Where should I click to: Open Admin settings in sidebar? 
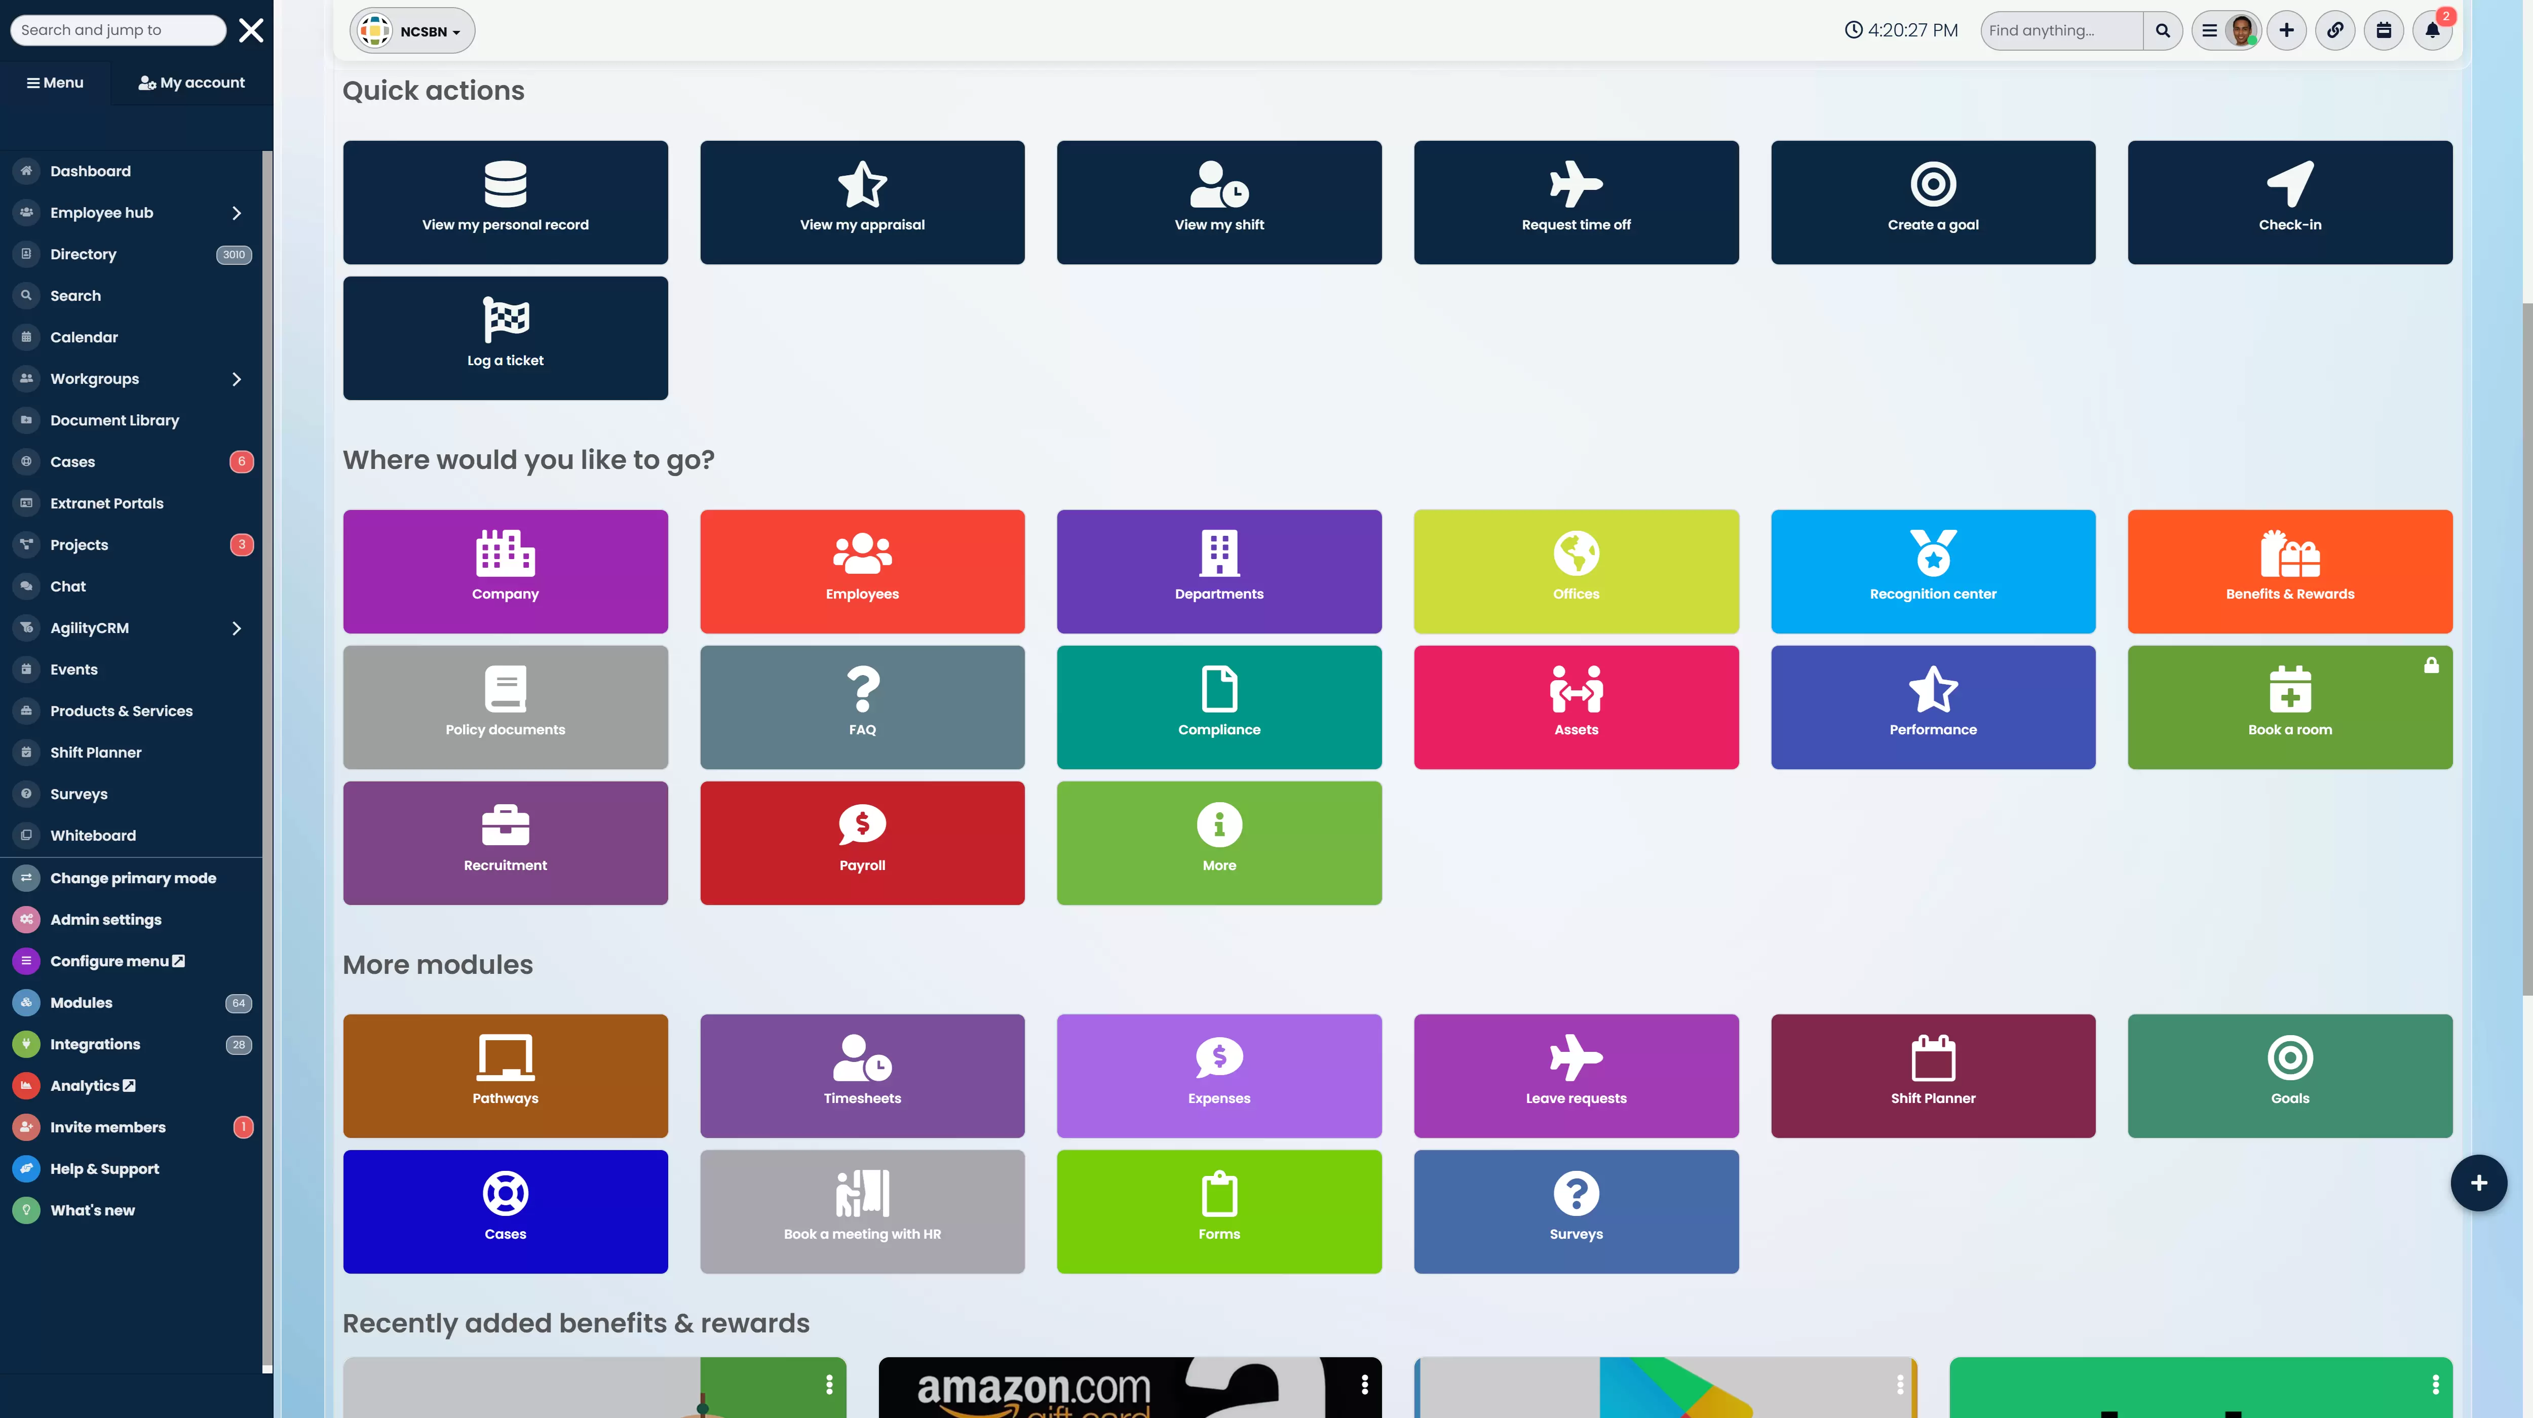point(105,919)
